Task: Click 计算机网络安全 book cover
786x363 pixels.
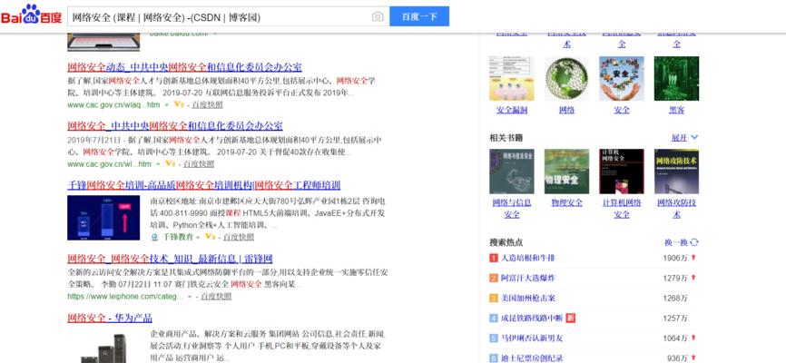Action: point(622,172)
